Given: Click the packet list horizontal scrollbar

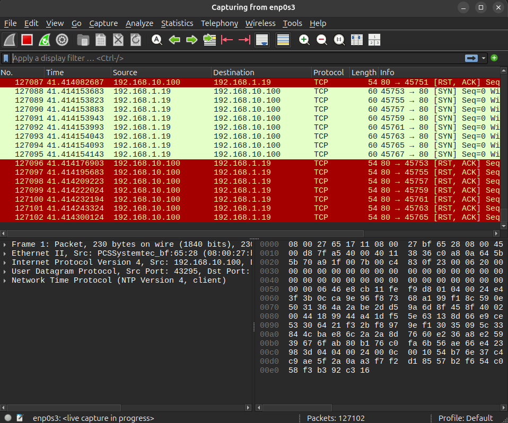Looking at the screenshot, I should [x=185, y=233].
